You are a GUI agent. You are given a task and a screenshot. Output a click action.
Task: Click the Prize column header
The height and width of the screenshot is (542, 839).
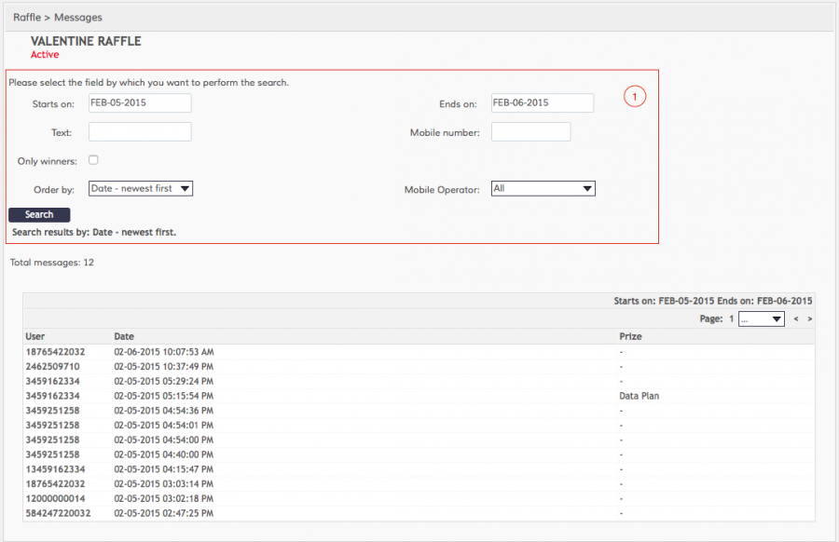coord(630,336)
